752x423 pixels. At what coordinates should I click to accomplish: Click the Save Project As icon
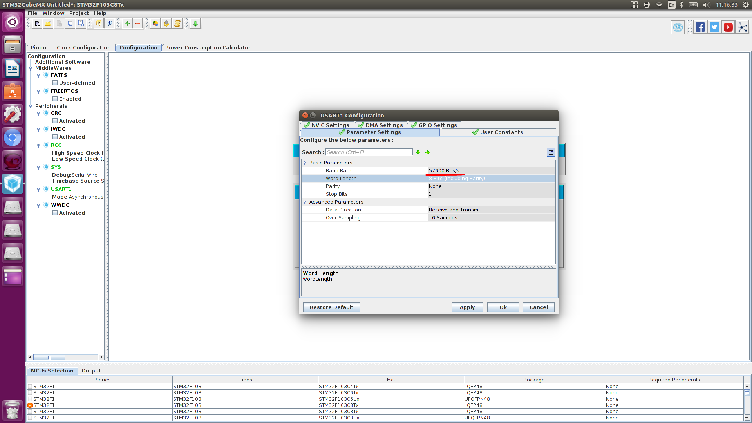tap(81, 23)
